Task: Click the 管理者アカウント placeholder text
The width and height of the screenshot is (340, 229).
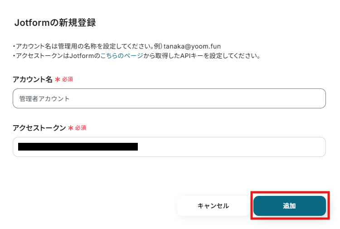Action: (44, 99)
